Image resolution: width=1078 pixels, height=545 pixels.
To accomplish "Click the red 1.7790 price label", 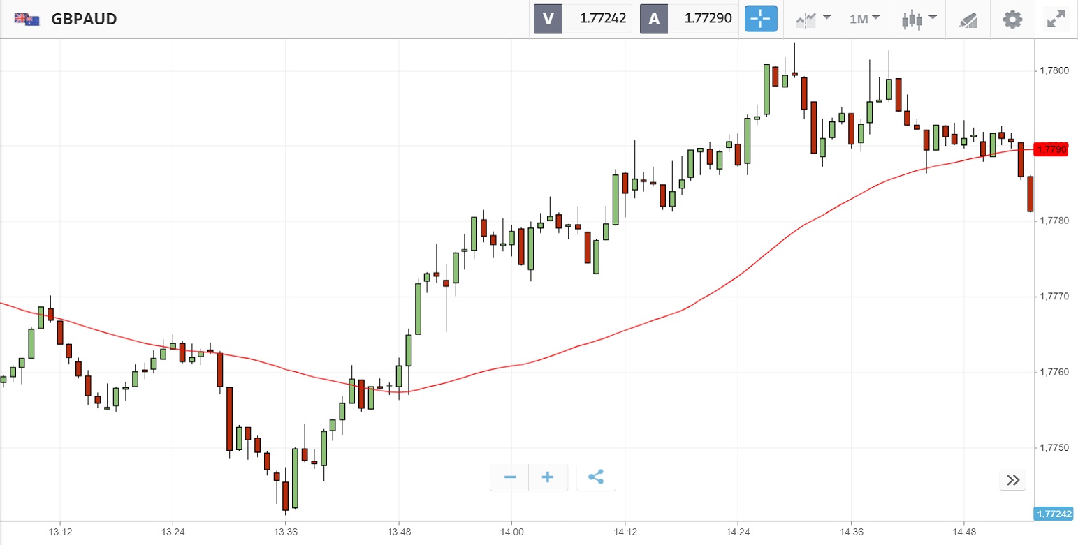I will (1051, 149).
